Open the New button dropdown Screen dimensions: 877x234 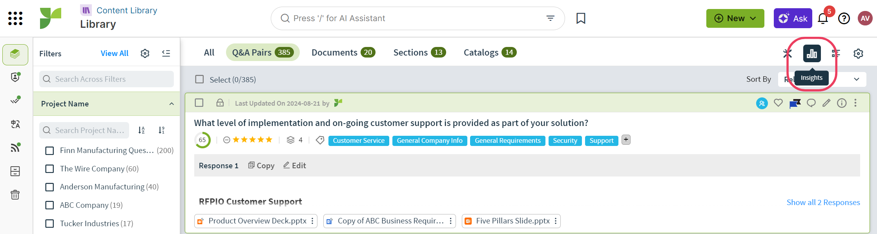[735, 18]
